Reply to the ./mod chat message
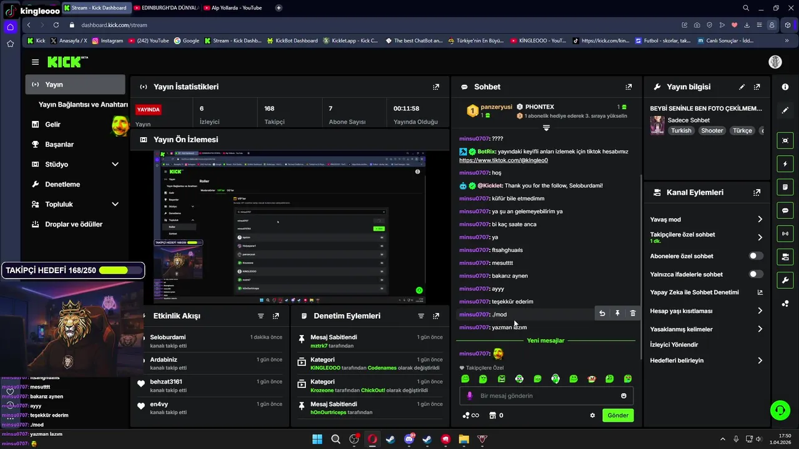799x449 pixels. [x=602, y=313]
